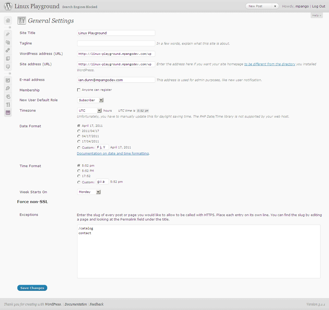Expand sidebar using arrow below Dashboard icon
The image size is (329, 310).
[10, 27]
